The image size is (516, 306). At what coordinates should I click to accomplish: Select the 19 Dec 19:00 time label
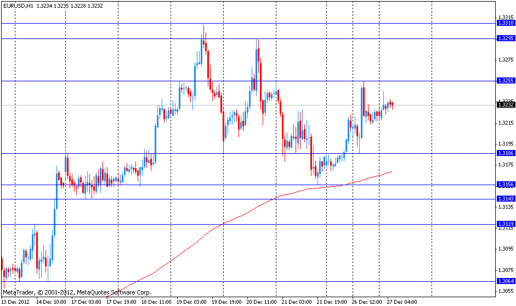point(226,302)
